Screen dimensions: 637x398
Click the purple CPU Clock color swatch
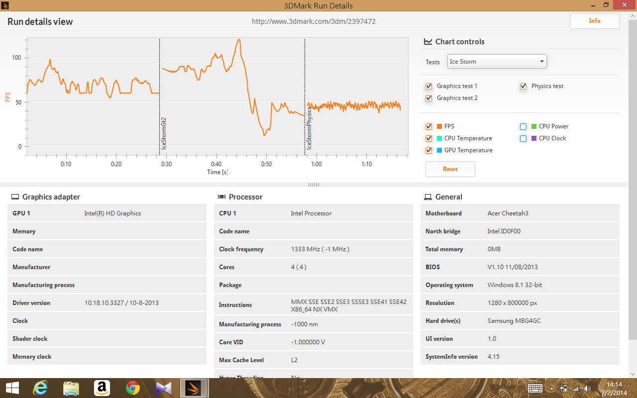click(x=534, y=138)
